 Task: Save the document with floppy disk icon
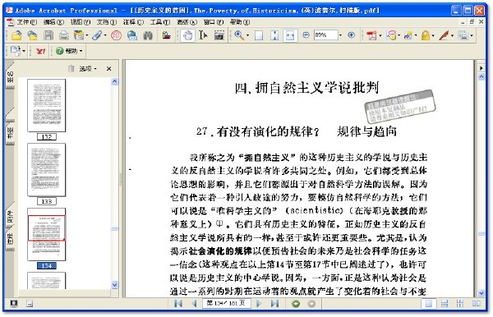point(48,35)
